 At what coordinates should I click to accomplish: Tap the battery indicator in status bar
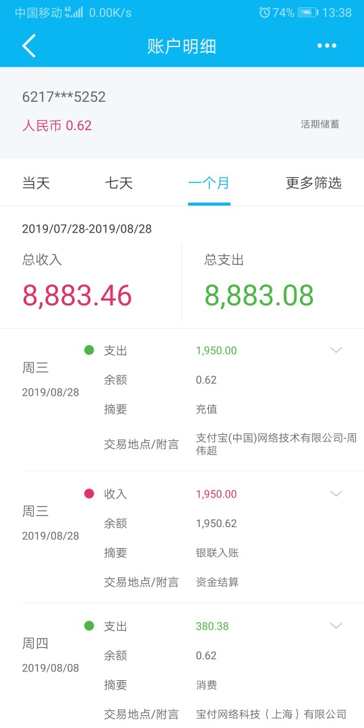[x=308, y=13]
